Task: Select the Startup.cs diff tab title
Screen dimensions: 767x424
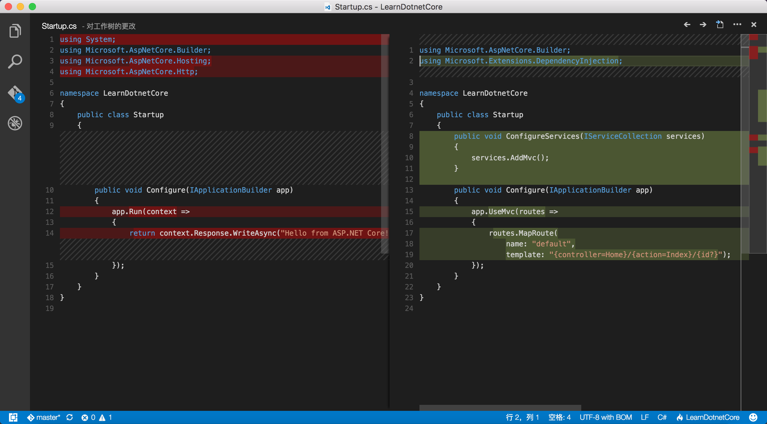Action: 59,26
